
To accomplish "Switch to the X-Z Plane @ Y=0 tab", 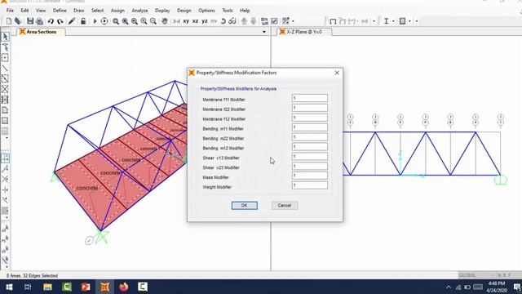I will pos(304,32).
